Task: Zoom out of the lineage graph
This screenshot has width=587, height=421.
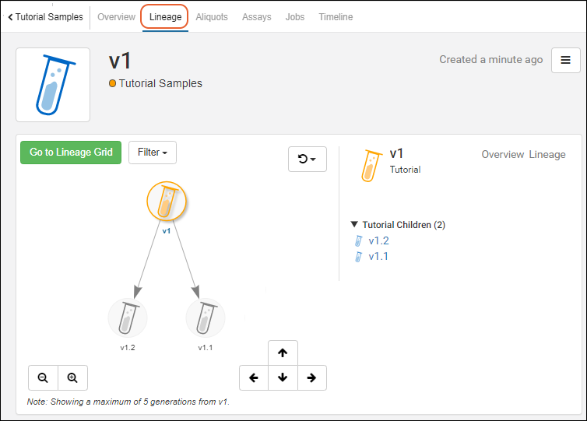Action: coord(43,377)
